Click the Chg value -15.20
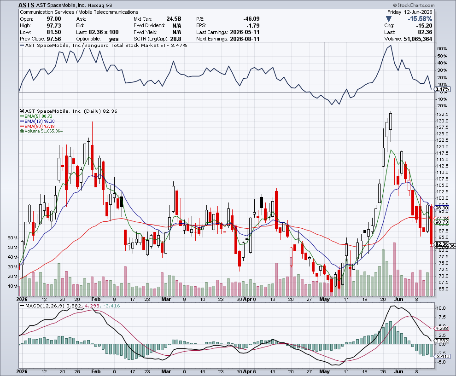Viewport: 456px width, 376px height. click(x=424, y=26)
